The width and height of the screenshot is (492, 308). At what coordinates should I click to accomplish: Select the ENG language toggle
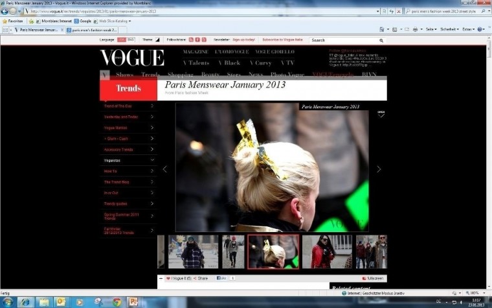pos(131,40)
